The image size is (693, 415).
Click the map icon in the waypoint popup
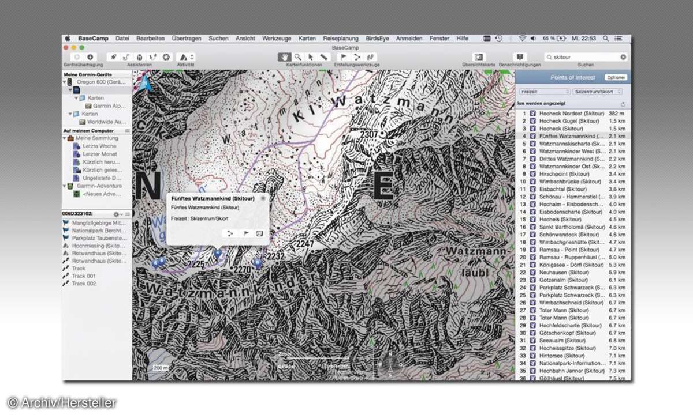click(x=260, y=233)
